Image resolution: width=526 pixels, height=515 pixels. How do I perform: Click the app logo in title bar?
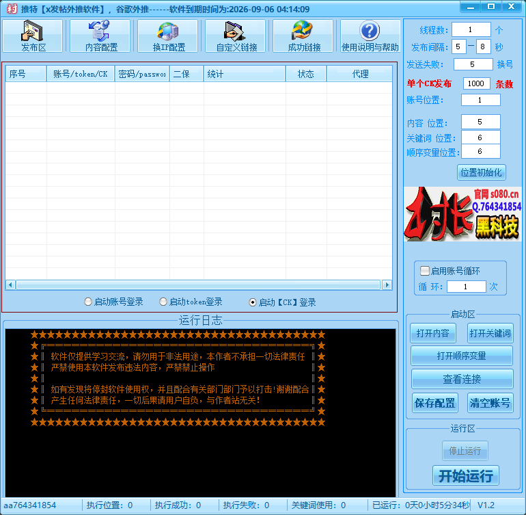(x=12, y=9)
